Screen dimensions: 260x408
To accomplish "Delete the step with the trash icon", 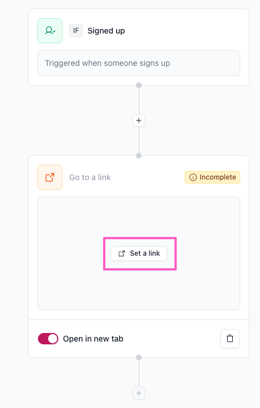I will click(230, 339).
